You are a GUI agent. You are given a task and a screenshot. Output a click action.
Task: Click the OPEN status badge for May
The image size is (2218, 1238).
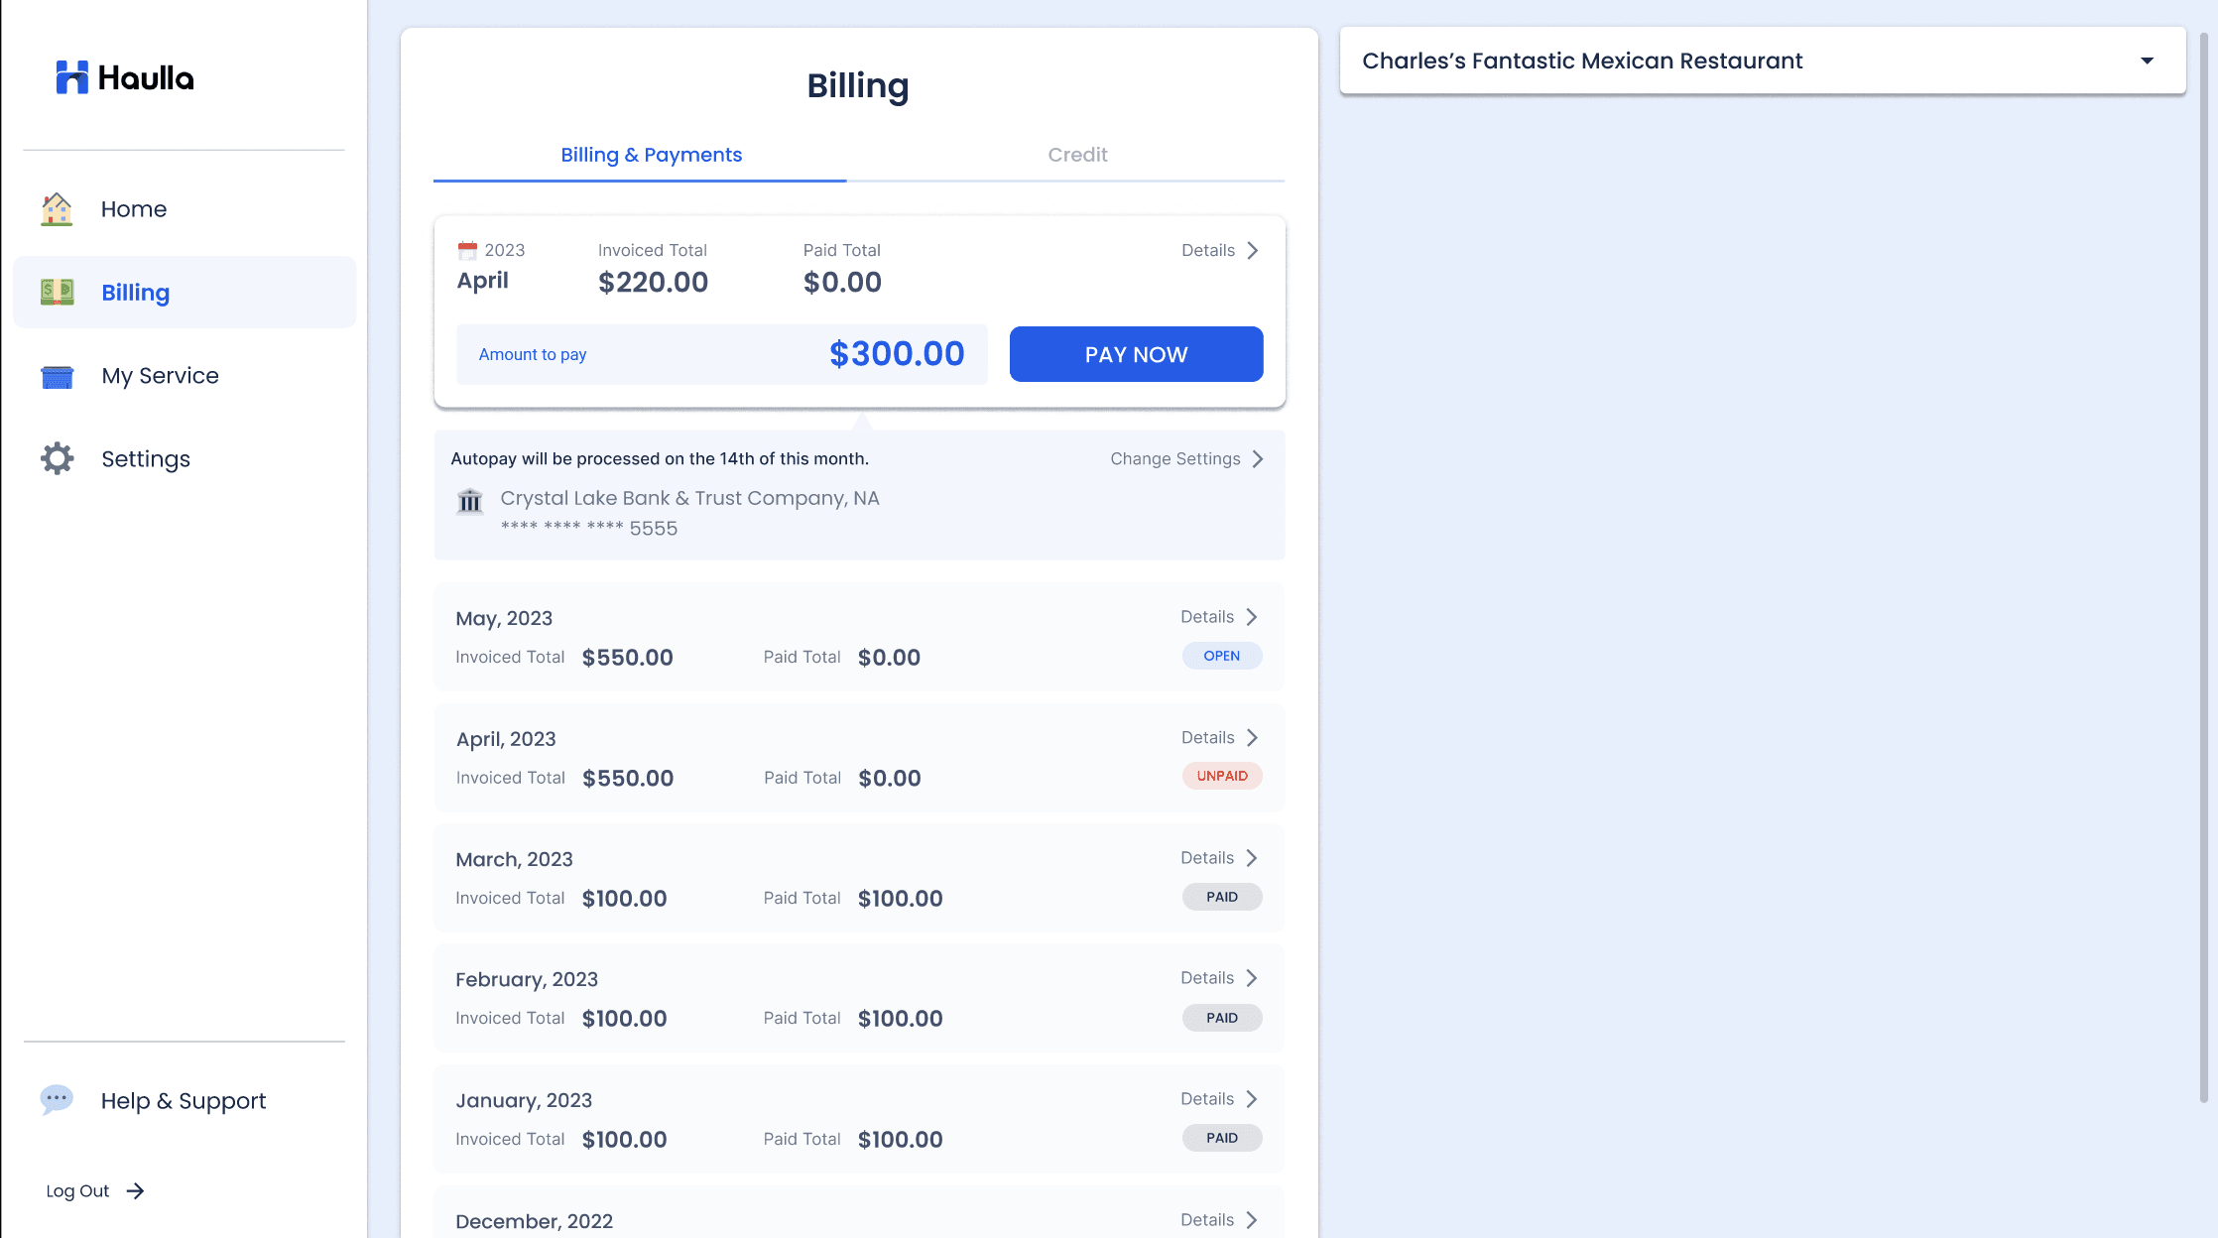click(1221, 656)
